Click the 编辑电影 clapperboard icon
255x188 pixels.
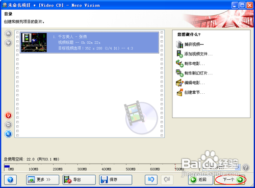pos(180,83)
